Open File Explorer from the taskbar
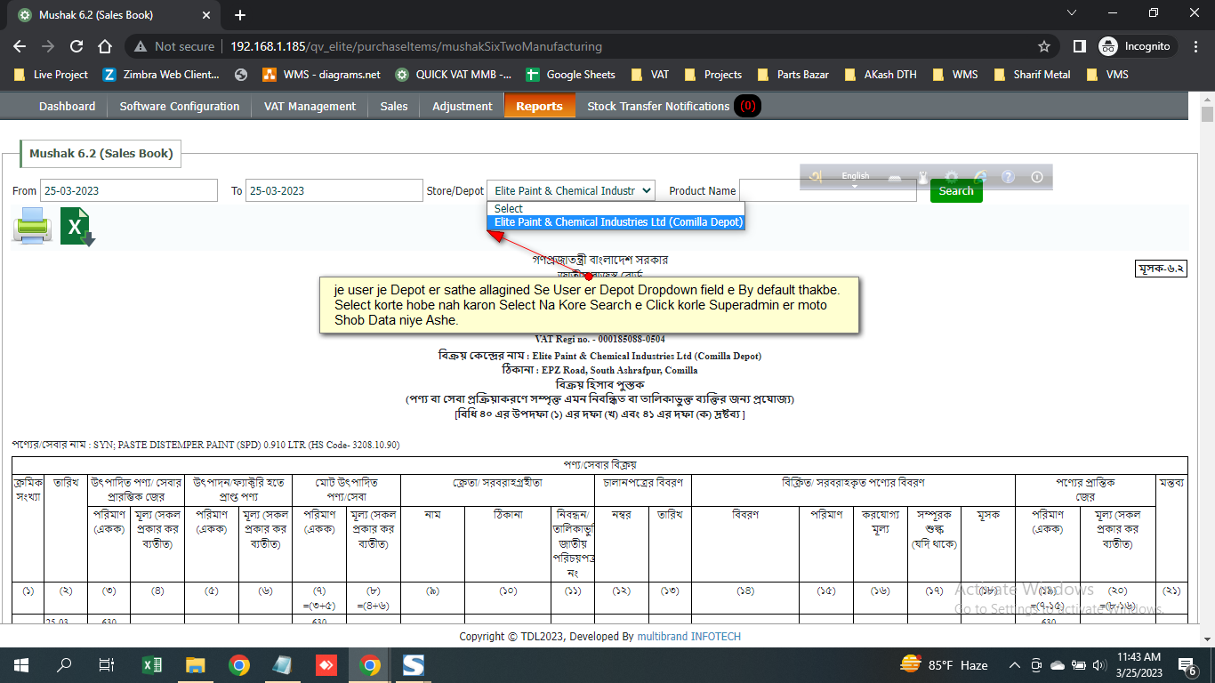Image resolution: width=1215 pixels, height=683 pixels. (195, 664)
